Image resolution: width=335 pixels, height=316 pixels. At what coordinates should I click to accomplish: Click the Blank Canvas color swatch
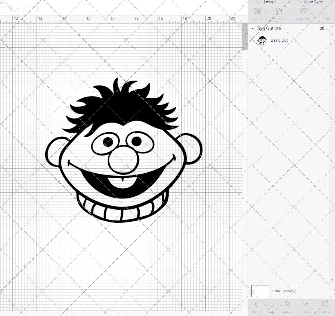tap(260, 291)
